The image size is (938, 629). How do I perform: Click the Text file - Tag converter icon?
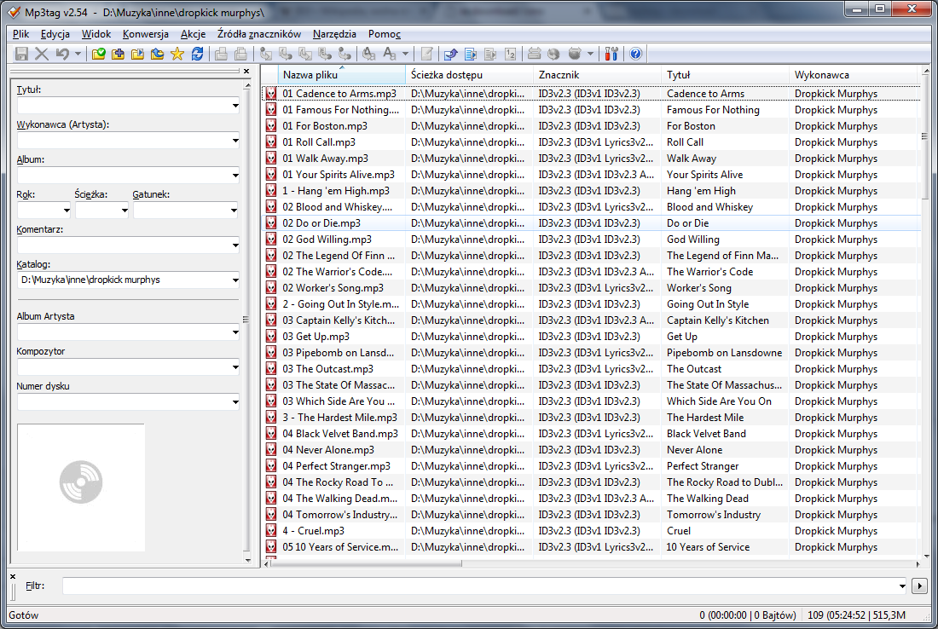(x=326, y=54)
